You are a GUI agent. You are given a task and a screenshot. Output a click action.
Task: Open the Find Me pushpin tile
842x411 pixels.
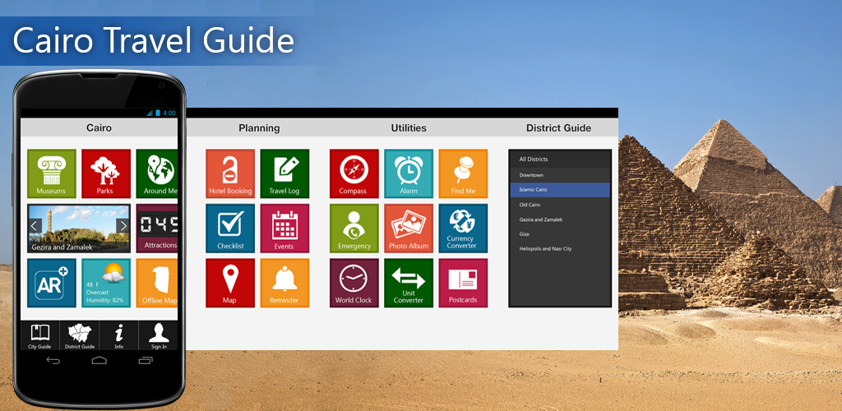(x=464, y=173)
